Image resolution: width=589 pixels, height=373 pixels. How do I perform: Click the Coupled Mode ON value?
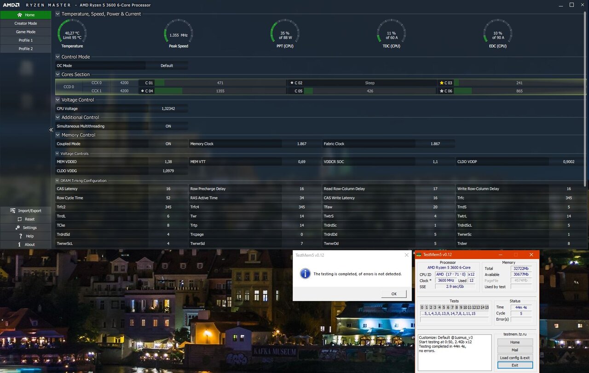[x=168, y=144]
